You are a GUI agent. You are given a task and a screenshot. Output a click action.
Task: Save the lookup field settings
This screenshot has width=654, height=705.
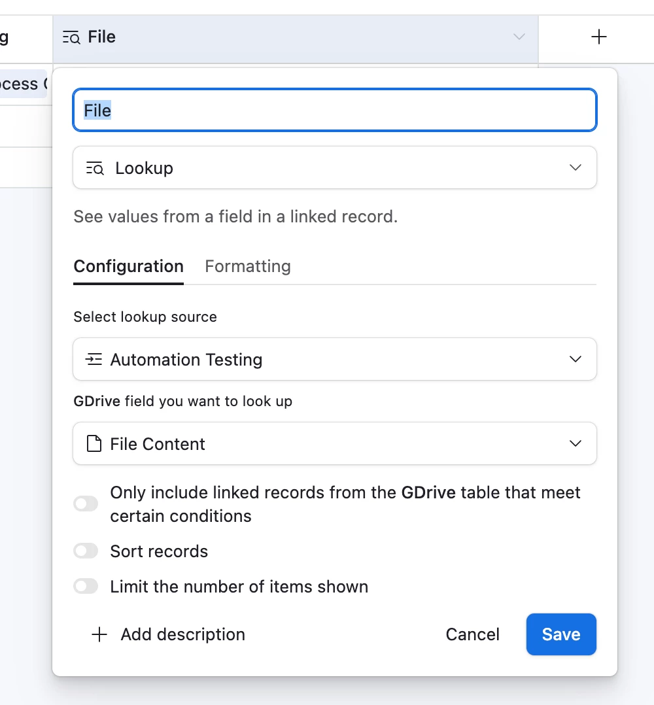click(x=560, y=634)
